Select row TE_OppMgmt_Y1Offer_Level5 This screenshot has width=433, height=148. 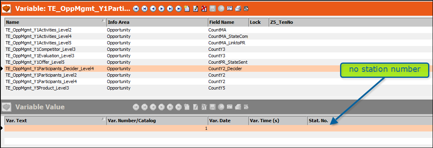(x=219, y=62)
